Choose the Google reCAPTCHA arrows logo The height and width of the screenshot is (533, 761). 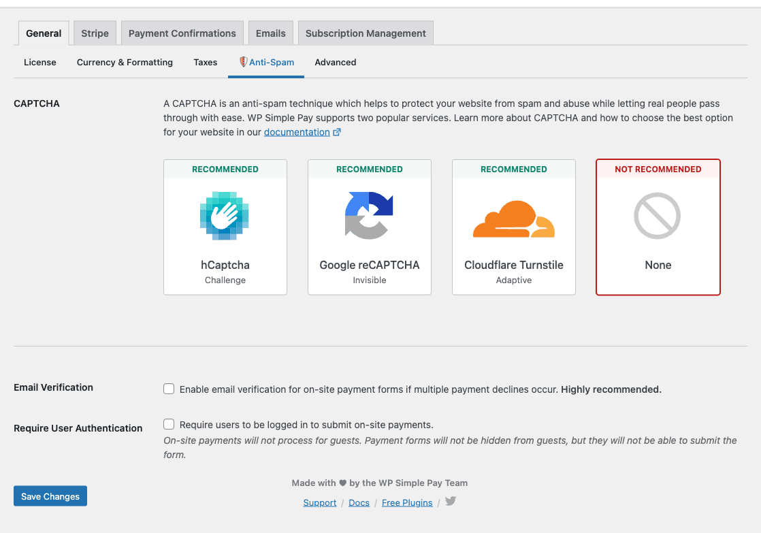[369, 216]
